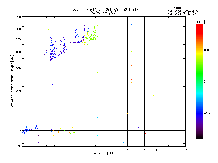Click the 300 tick on the height axis
Screen dimensions: 218x163
click(18, 68)
